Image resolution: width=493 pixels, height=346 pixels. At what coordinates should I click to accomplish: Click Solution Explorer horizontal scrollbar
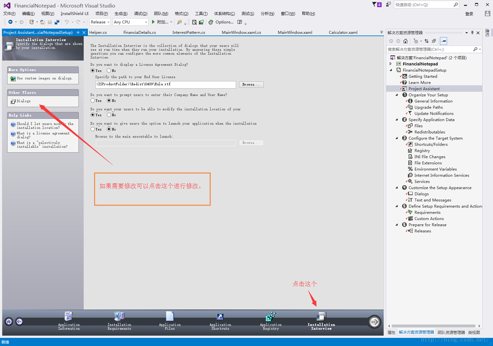(x=433, y=326)
